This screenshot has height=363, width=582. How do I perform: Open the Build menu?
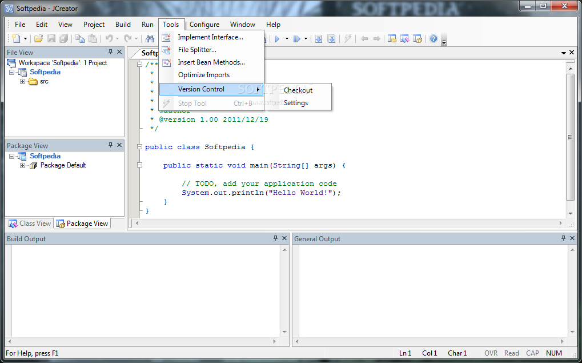point(123,25)
